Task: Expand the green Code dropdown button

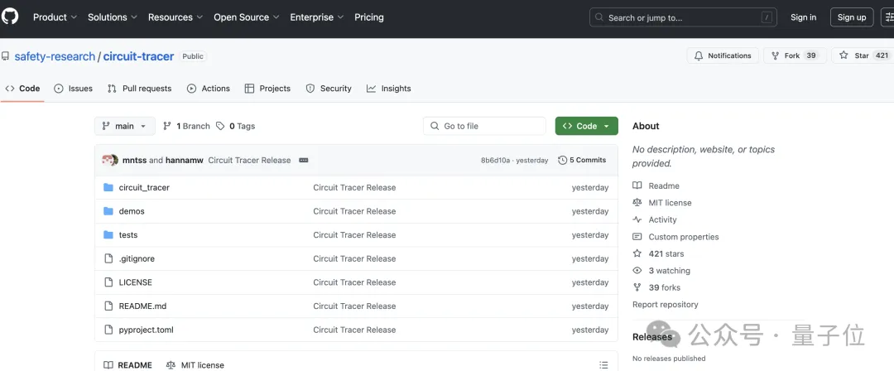Action: (586, 126)
